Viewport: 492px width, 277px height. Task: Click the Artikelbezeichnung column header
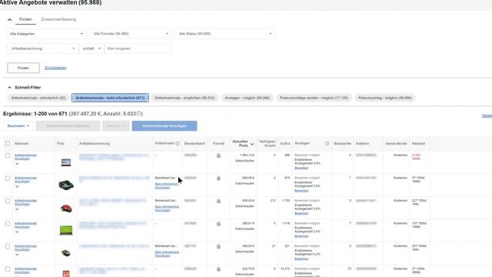click(x=94, y=144)
